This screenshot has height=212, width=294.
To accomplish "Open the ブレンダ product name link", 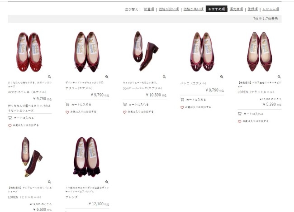I will 72,198.
